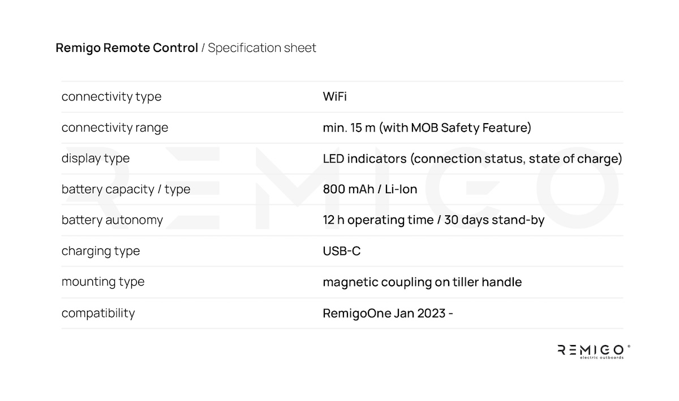
Task: Select the "charging type" row label
Action: pos(101,251)
